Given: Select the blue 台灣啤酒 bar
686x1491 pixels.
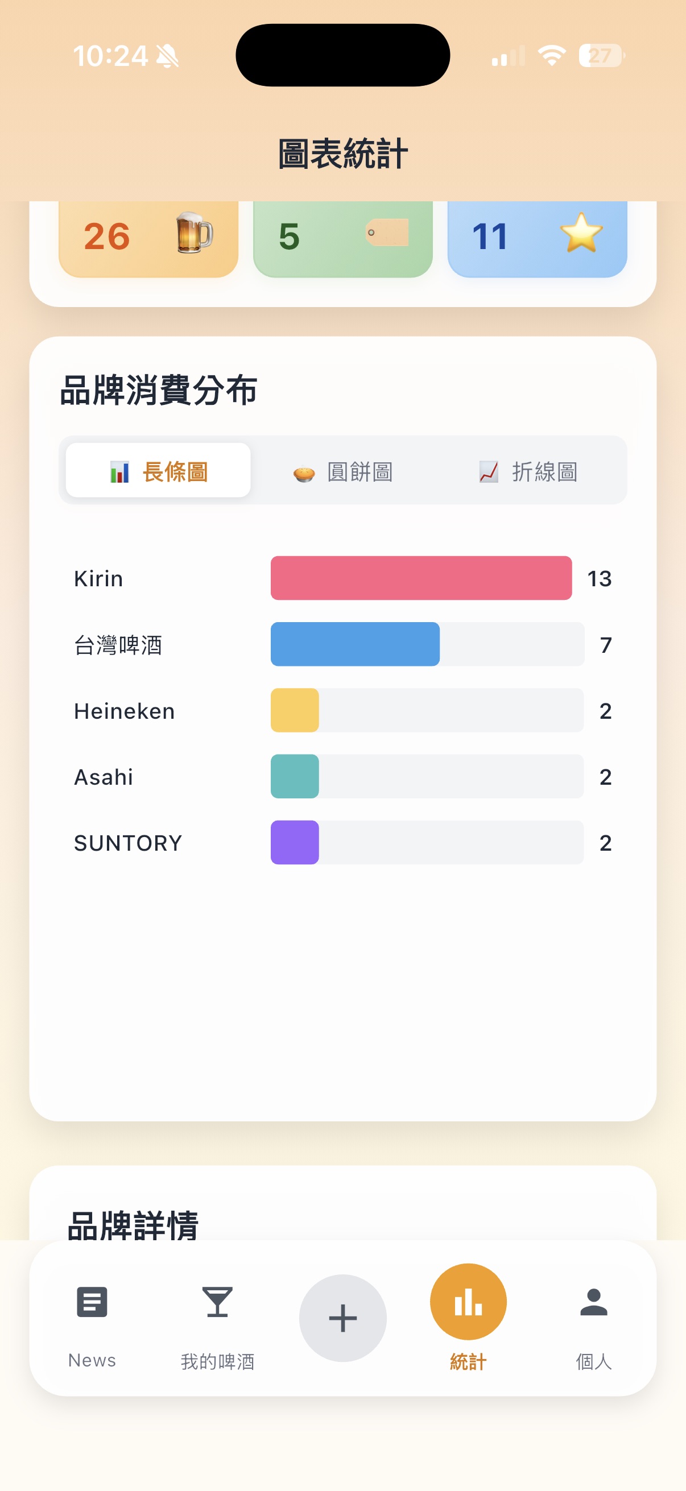Looking at the screenshot, I should click(356, 644).
